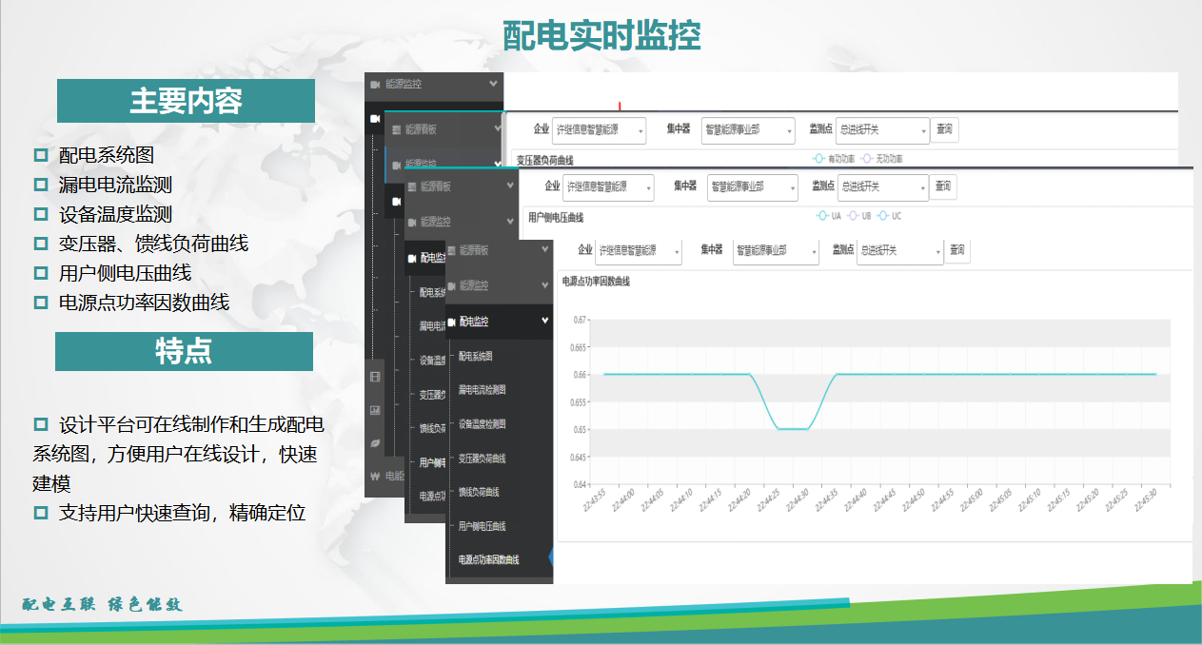Click the leaf icon in left sidebar
The image size is (1202, 645).
[375, 442]
